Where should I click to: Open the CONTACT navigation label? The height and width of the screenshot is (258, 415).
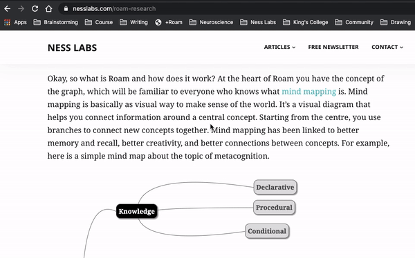click(385, 47)
